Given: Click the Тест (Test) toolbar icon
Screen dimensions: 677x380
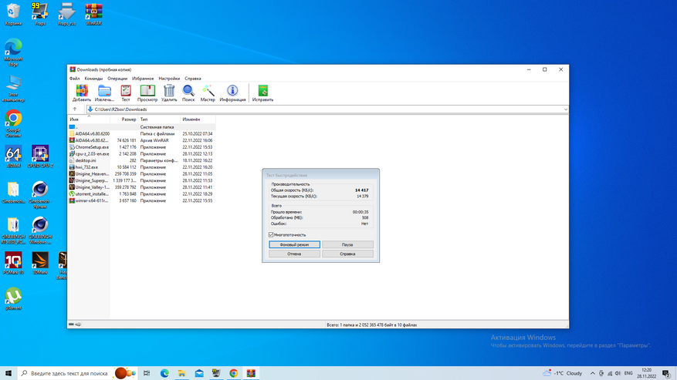Looking at the screenshot, I should click(x=126, y=92).
